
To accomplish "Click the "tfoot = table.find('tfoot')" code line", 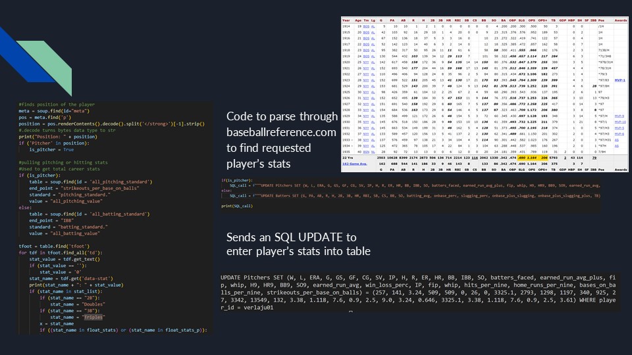I will [x=54, y=246].
